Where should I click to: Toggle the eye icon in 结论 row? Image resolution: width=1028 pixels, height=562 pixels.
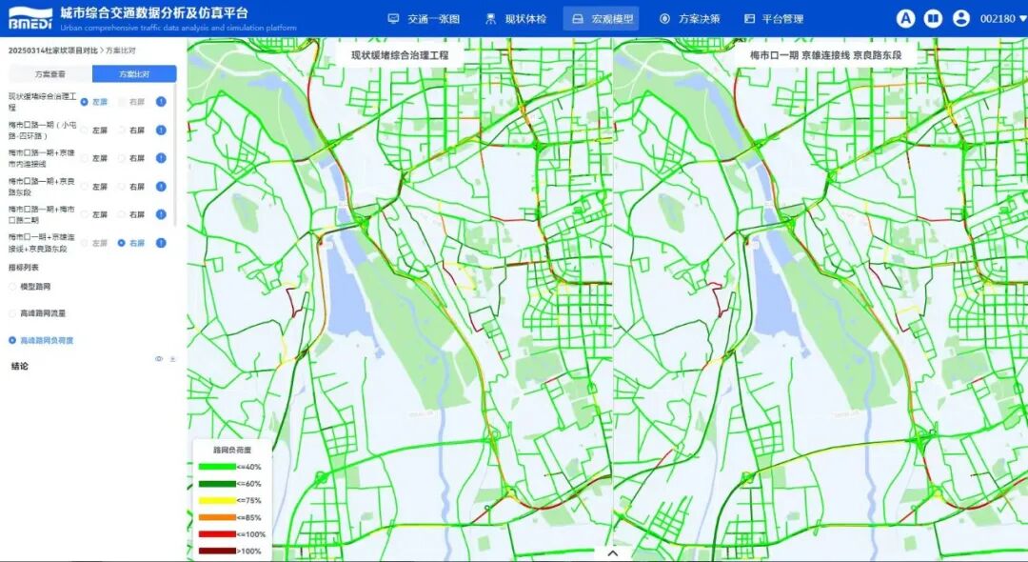click(x=159, y=359)
